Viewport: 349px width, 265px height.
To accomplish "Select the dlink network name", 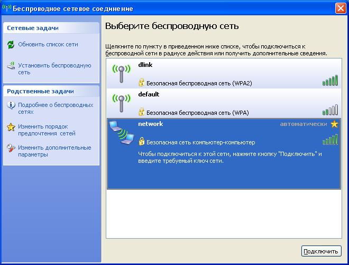I will (144, 65).
